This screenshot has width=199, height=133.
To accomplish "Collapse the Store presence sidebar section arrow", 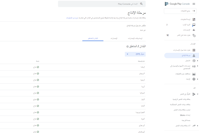I will [197, 94].
